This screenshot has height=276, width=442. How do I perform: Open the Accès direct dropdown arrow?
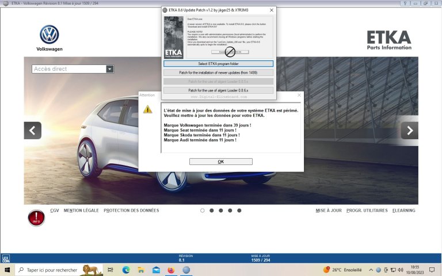point(110,69)
